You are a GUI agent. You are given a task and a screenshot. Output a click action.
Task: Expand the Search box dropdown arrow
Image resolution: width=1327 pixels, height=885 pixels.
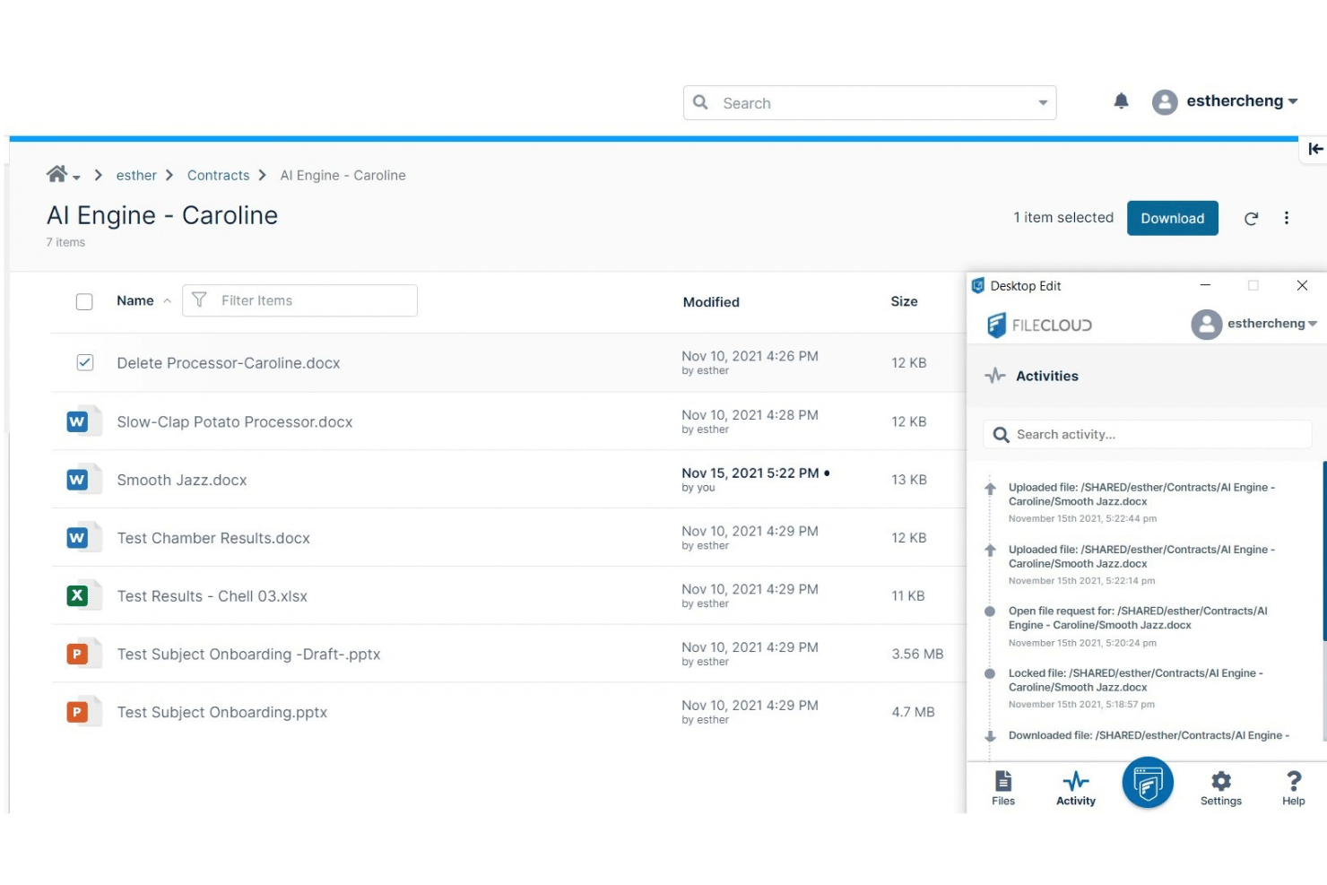click(1043, 103)
